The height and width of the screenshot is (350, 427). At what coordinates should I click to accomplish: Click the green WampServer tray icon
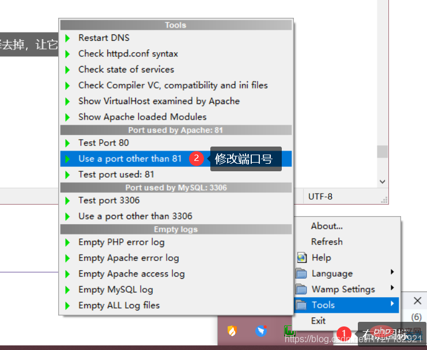tap(289, 330)
